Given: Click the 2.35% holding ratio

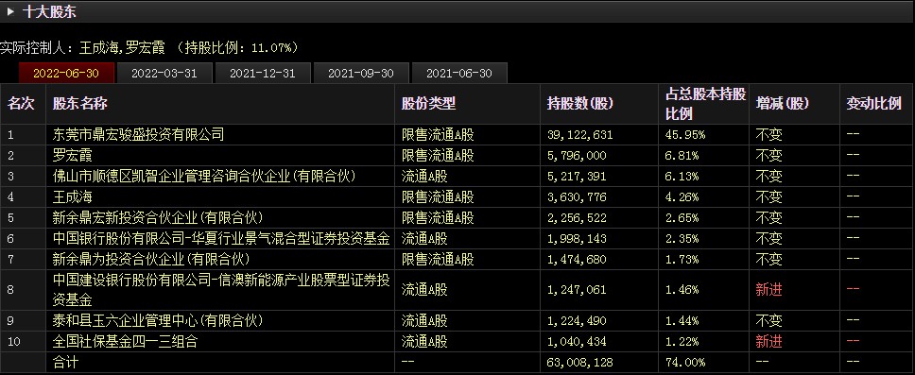Looking at the screenshot, I should click(x=682, y=239).
